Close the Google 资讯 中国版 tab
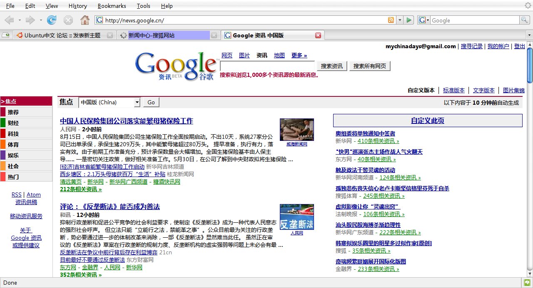The height and width of the screenshot is (288, 533). [318, 35]
